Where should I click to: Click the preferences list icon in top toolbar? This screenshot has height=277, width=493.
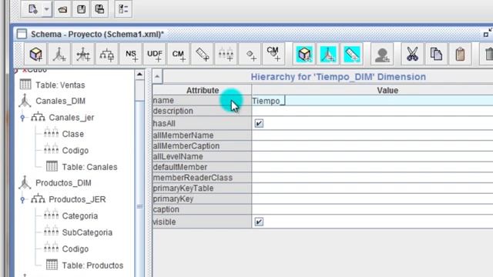pyautogui.click(x=123, y=9)
